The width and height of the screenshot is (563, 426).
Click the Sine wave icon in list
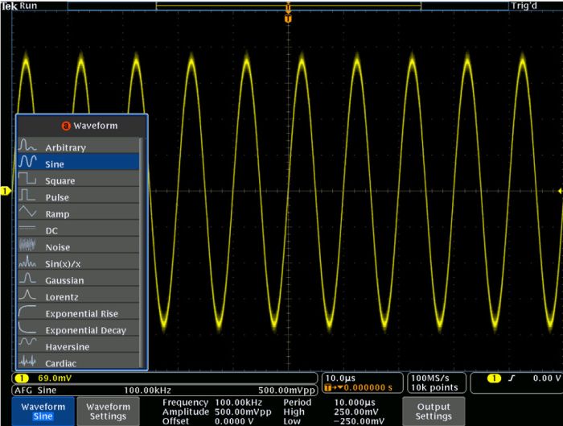[27, 162]
